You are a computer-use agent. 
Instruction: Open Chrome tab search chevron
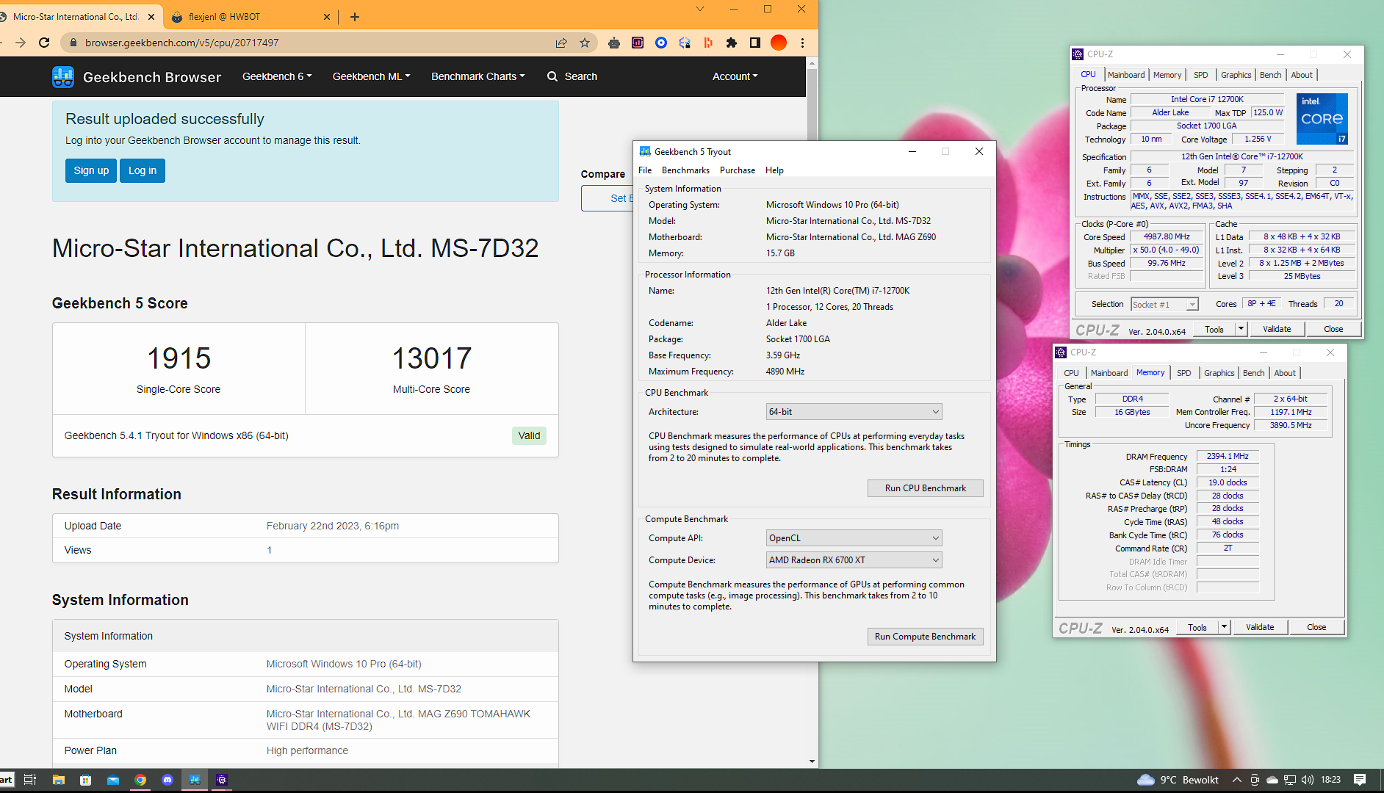[700, 9]
